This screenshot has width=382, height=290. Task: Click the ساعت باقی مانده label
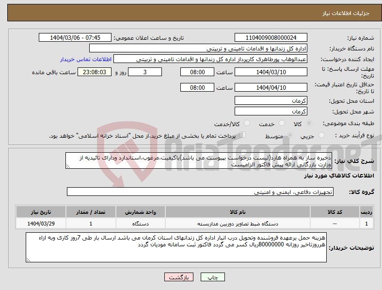pos(54,72)
